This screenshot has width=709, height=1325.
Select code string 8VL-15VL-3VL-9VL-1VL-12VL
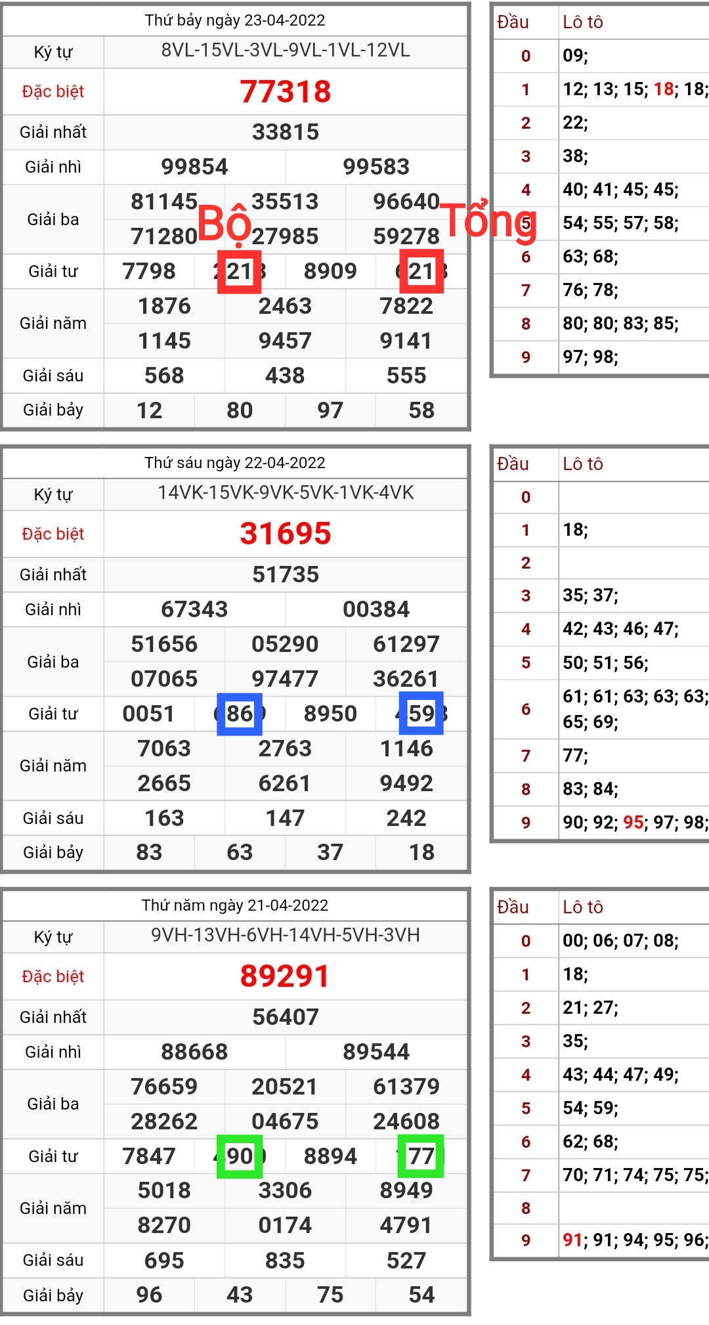click(286, 50)
